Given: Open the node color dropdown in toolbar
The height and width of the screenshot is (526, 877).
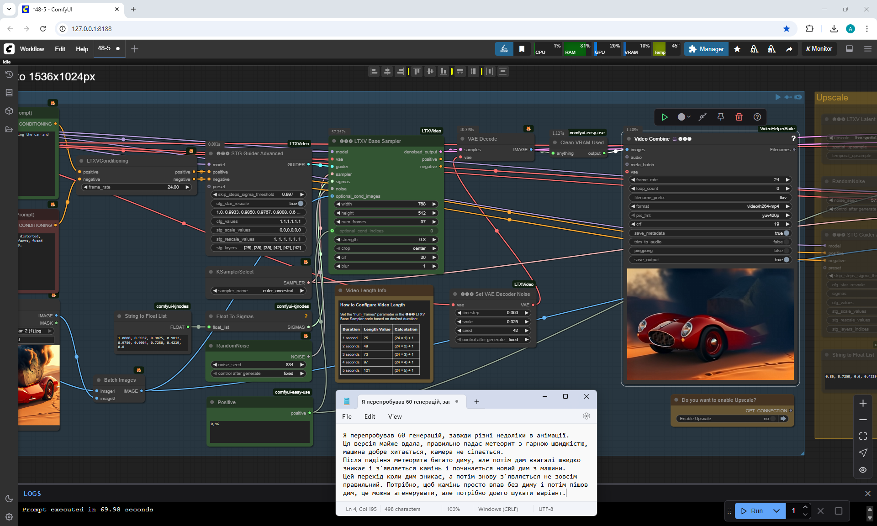Looking at the screenshot, I should (x=683, y=117).
